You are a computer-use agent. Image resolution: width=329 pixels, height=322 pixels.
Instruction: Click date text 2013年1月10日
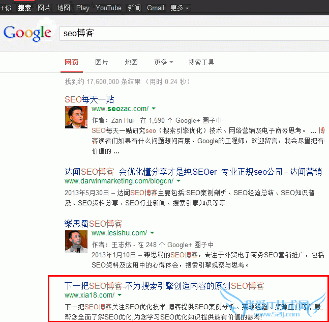(x=114, y=255)
